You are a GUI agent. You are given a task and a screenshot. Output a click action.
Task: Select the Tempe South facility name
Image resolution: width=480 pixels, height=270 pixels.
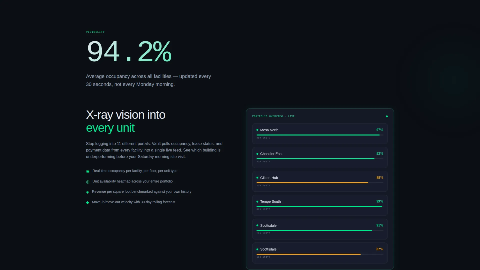pos(270,201)
